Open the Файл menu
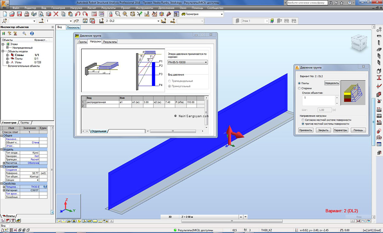Screen dimensions: 383x233 (16, 8)
